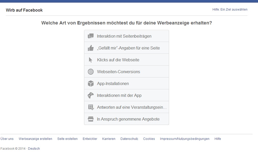
Task: Click the speech bubbles icon for Seitenbeiträge
Action: click(x=91, y=36)
